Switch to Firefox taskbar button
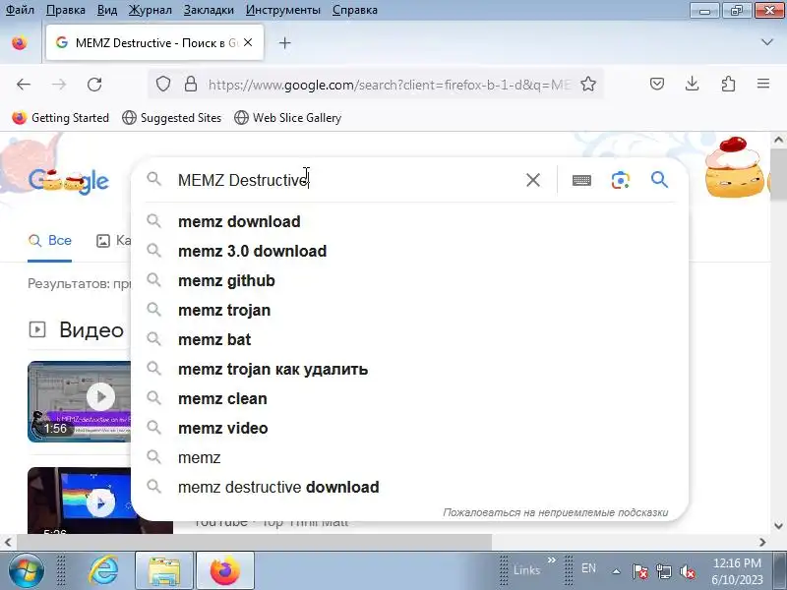This screenshot has height=590, width=787. (x=225, y=571)
